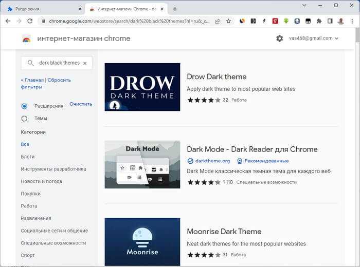
Task: Toggle the browser side panel
Action: coord(330,21)
